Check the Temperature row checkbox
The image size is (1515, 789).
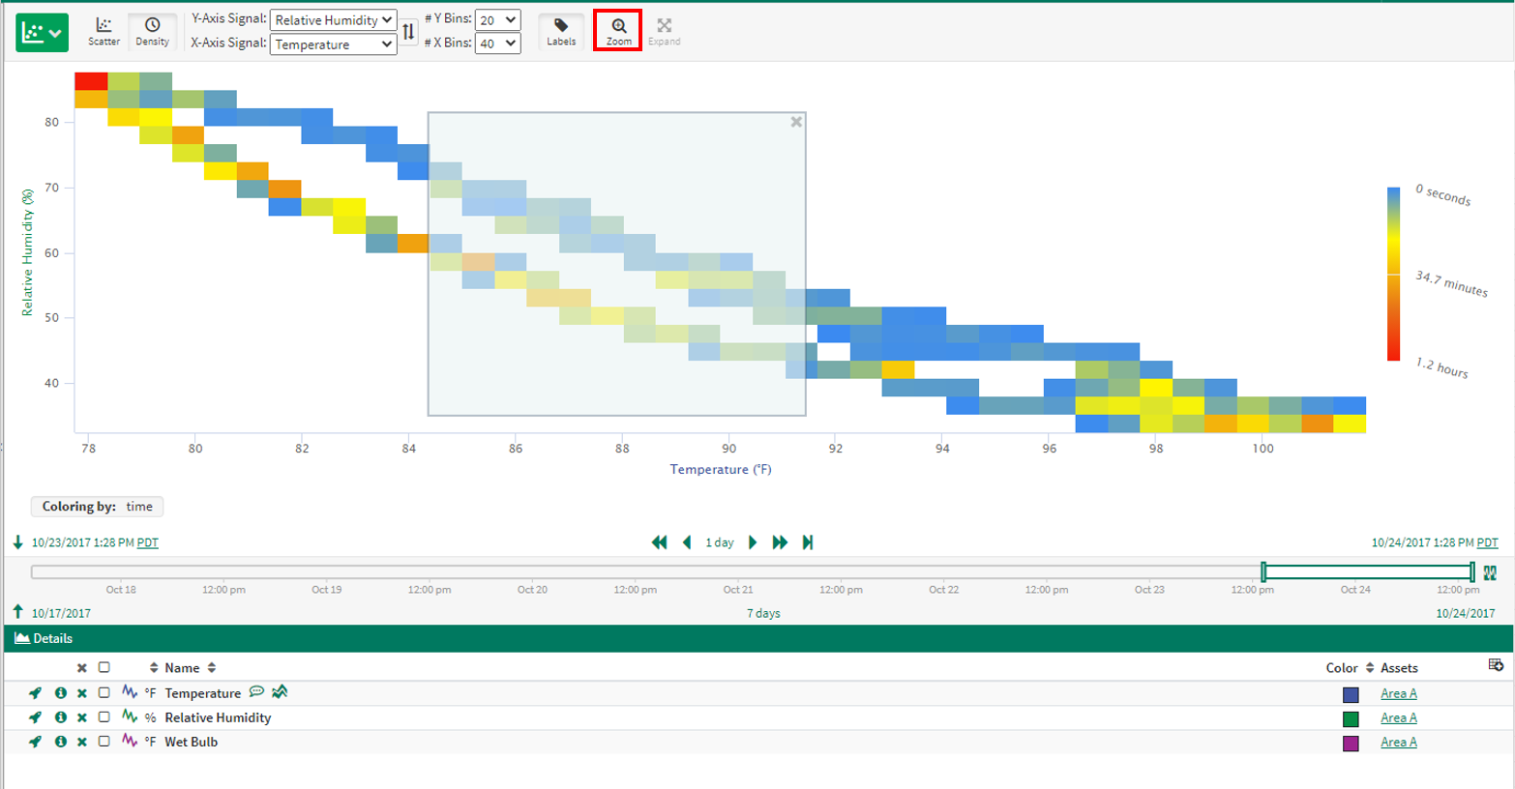(x=104, y=693)
